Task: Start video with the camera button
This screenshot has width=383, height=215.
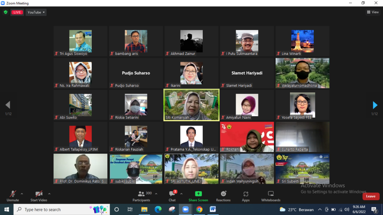Action: [39, 196]
